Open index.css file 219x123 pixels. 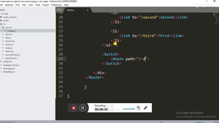point(9,44)
